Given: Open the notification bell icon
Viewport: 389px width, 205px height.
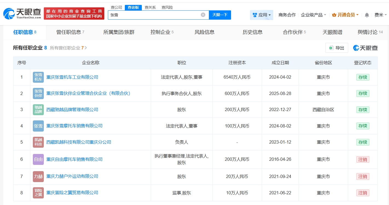Looking at the screenshot, I should click(367, 15).
